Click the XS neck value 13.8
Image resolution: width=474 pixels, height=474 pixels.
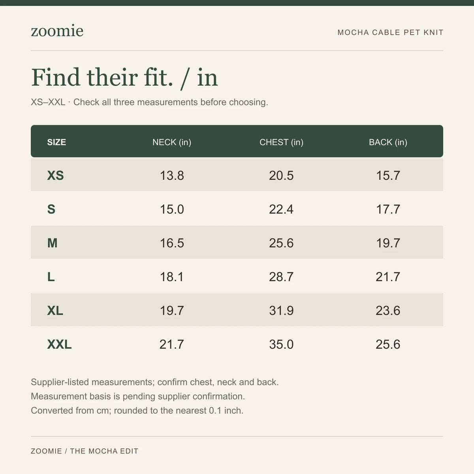(x=172, y=175)
